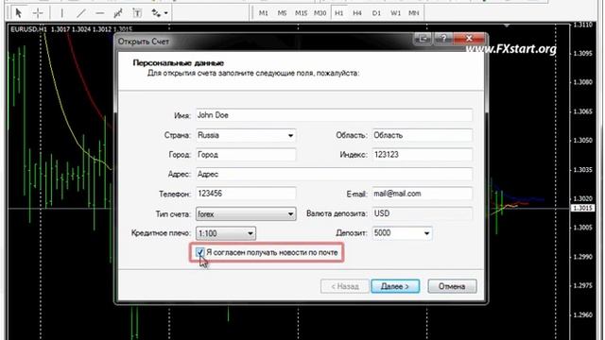Screen dimensions: 605x340
Task: Select the crosshair tool
Action: pyautogui.click(x=38, y=13)
